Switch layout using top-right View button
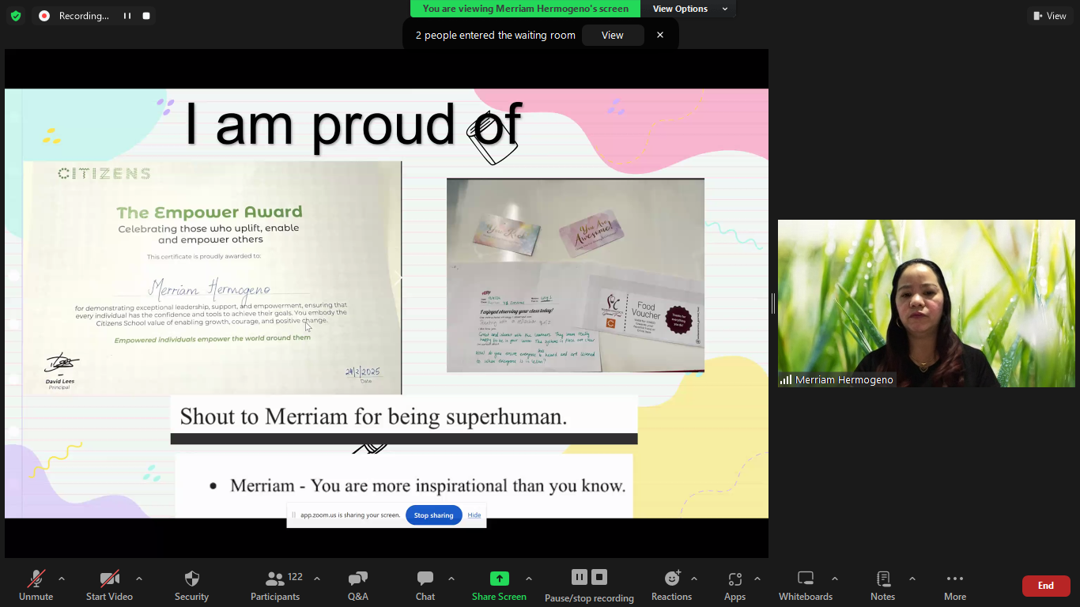The image size is (1080, 607). click(x=1050, y=16)
